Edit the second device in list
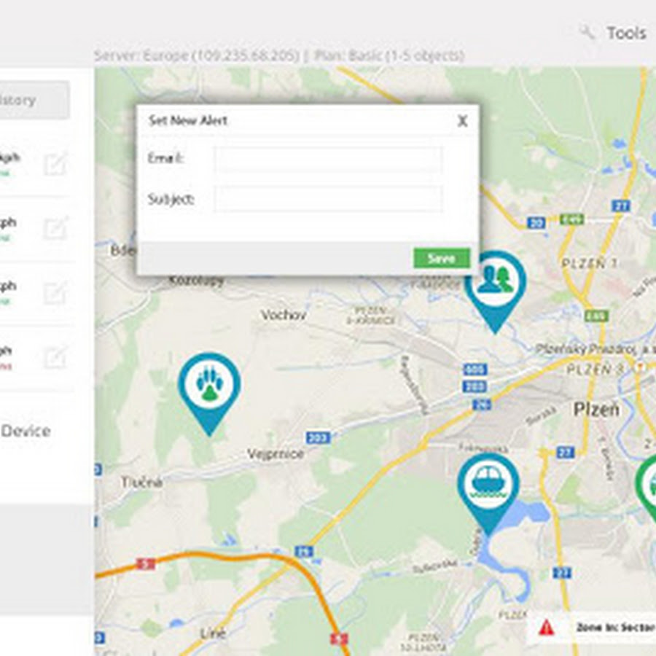 point(56,228)
